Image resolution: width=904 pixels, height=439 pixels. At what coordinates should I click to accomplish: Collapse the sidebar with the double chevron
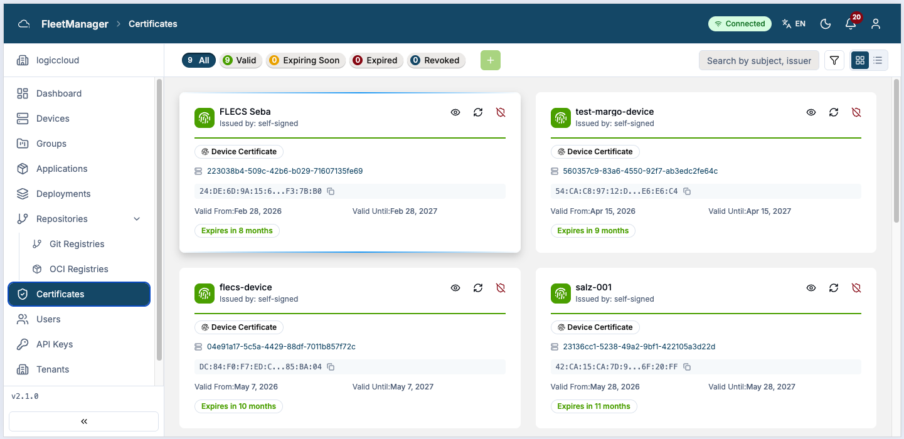click(x=83, y=421)
